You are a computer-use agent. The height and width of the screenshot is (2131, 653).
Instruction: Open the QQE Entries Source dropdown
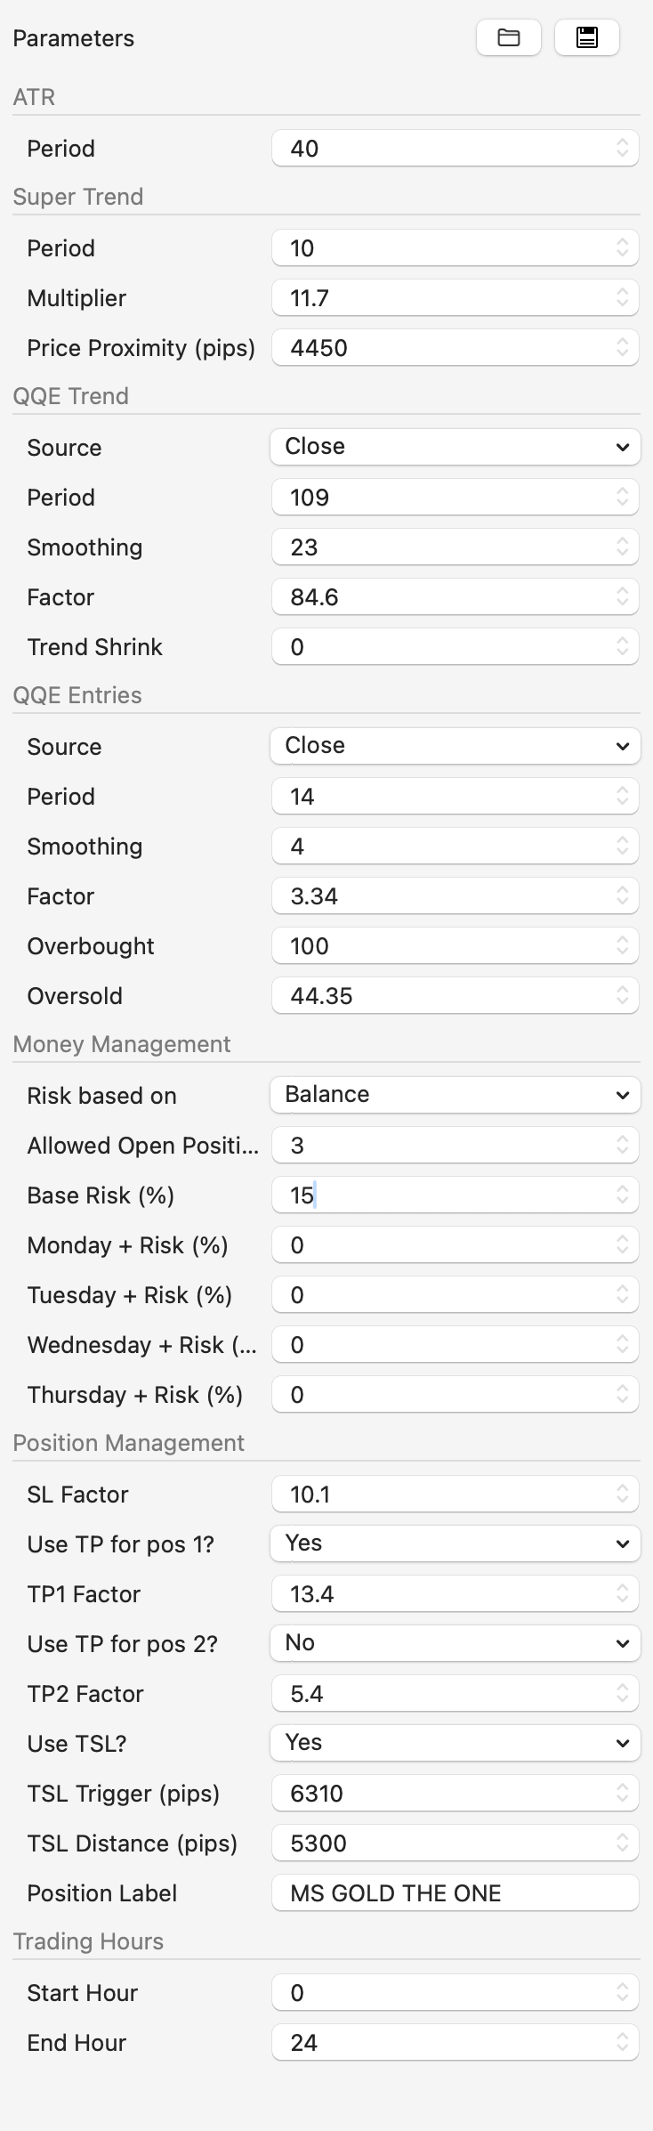pos(455,745)
